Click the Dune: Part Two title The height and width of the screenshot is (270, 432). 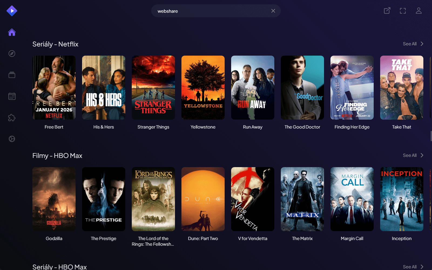203,238
